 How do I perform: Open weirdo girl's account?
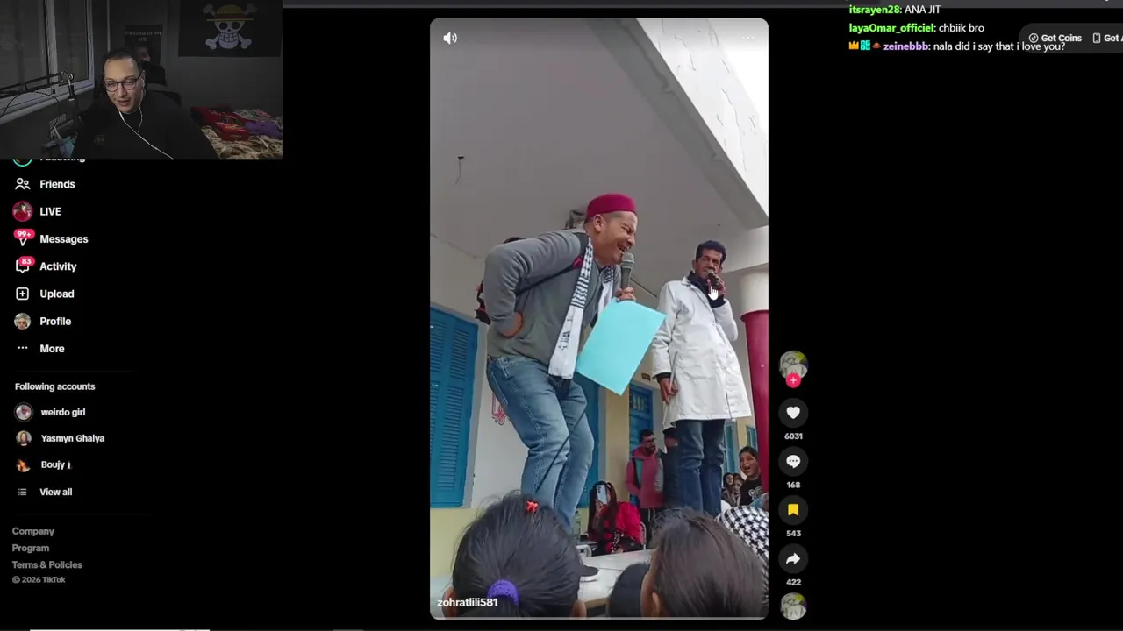click(x=63, y=412)
